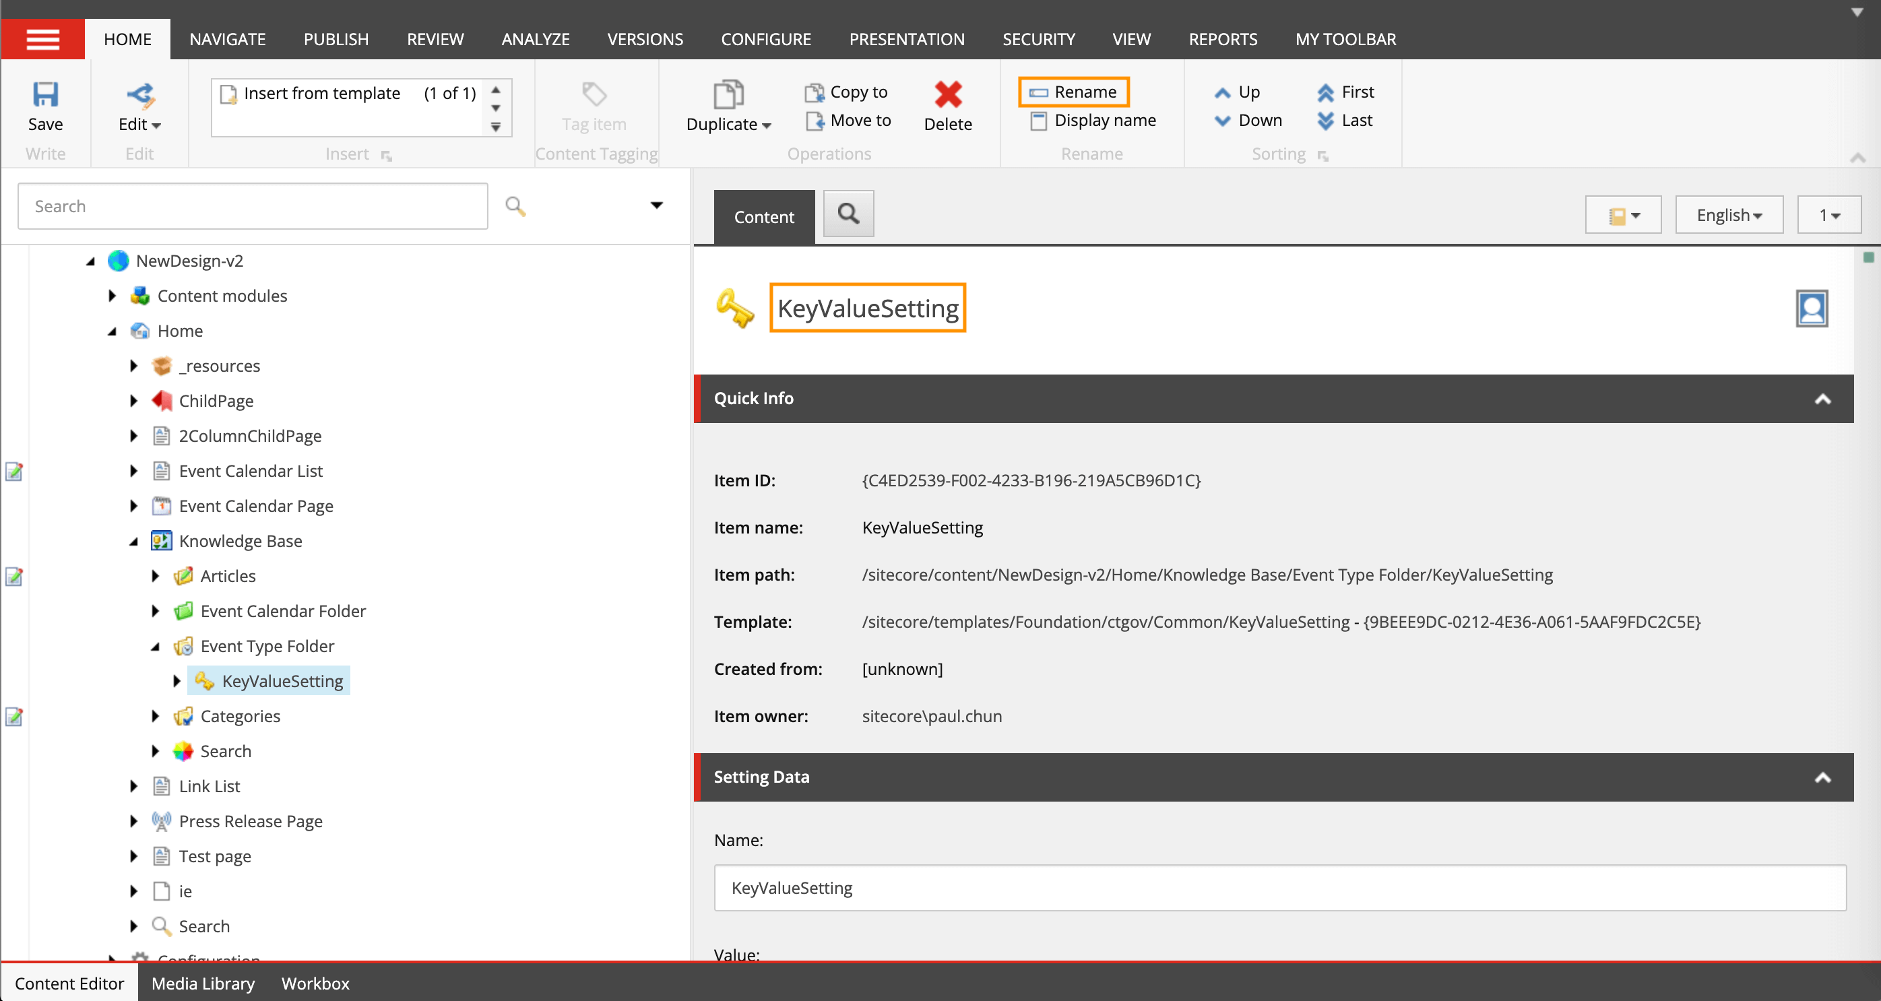This screenshot has width=1881, height=1001.
Task: Collapse the ribbon with bottom-right chevron
Action: coord(1857,158)
